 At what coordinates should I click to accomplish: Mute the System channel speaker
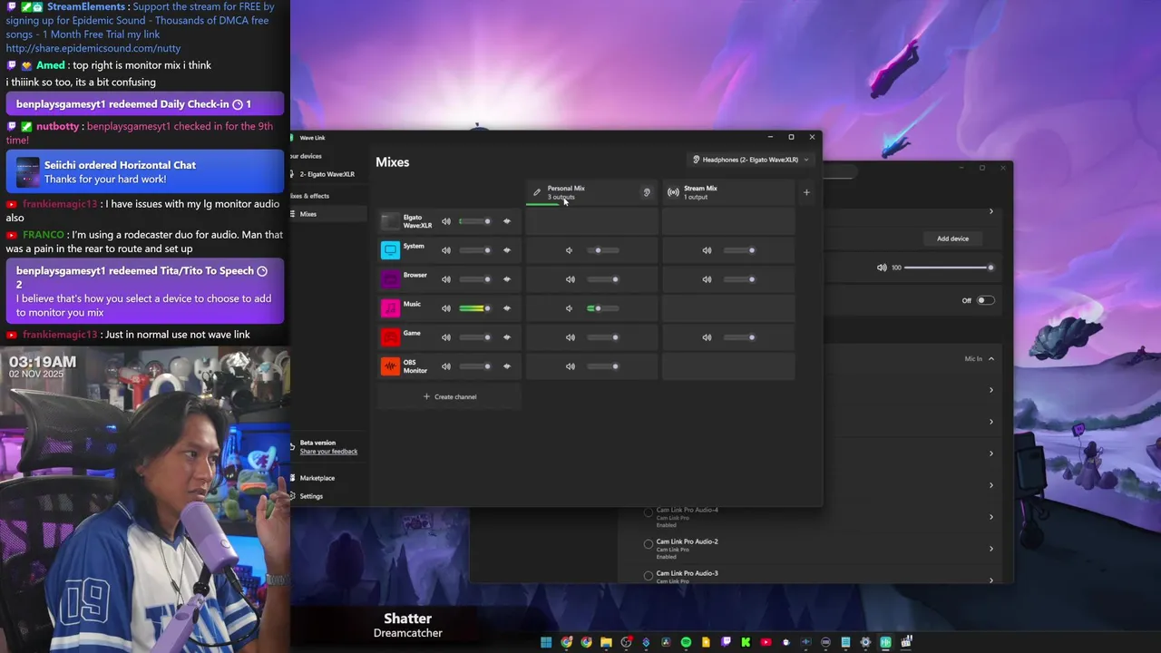coord(446,250)
